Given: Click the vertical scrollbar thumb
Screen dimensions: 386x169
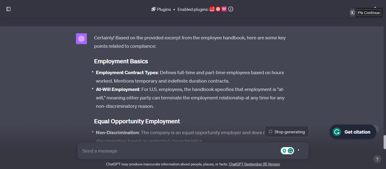Looking at the screenshot, I should tap(384, 142).
